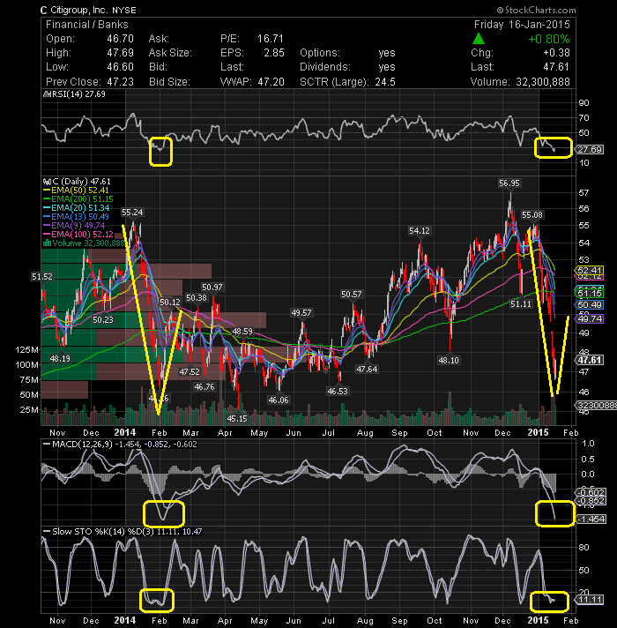
Task: Click the Prev Close value 47.23
Action: 120,82
